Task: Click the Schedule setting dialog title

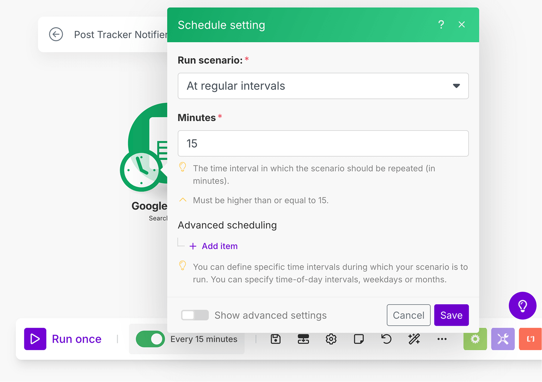Action: tap(221, 25)
